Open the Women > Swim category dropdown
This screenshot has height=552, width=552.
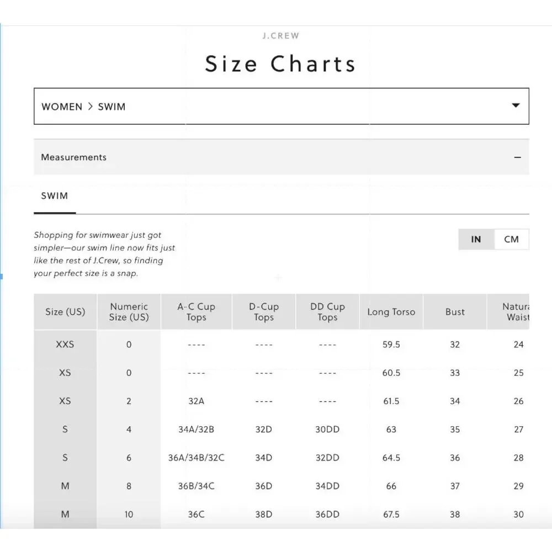(281, 107)
